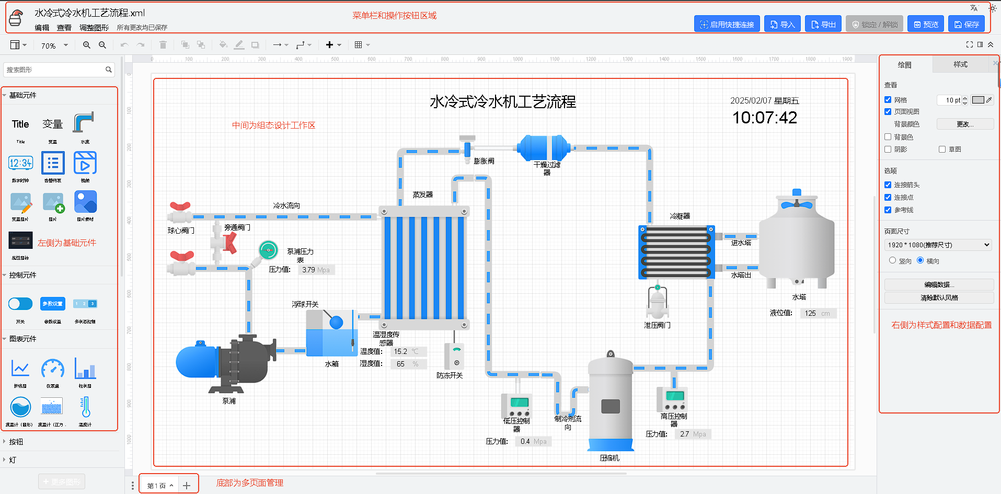Click the zoom in magnifier icon
1001x494 pixels.
[87, 45]
